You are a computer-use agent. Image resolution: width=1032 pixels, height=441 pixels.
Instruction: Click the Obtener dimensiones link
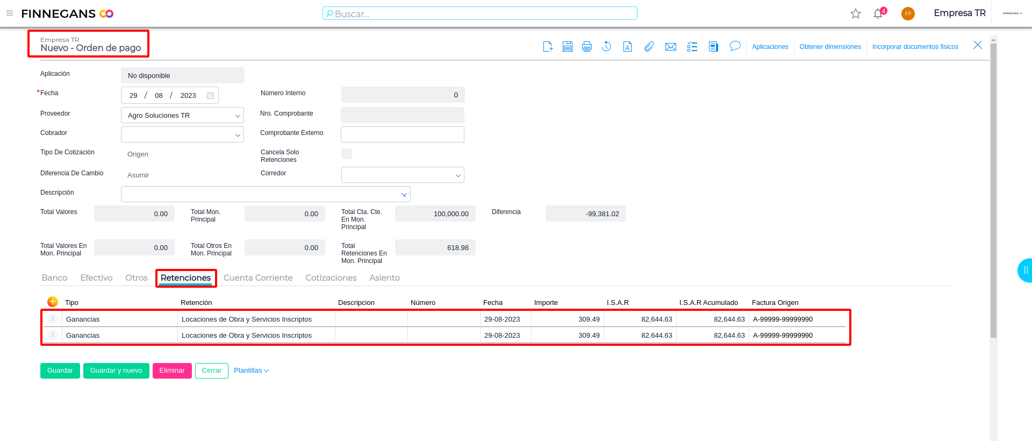tap(830, 47)
